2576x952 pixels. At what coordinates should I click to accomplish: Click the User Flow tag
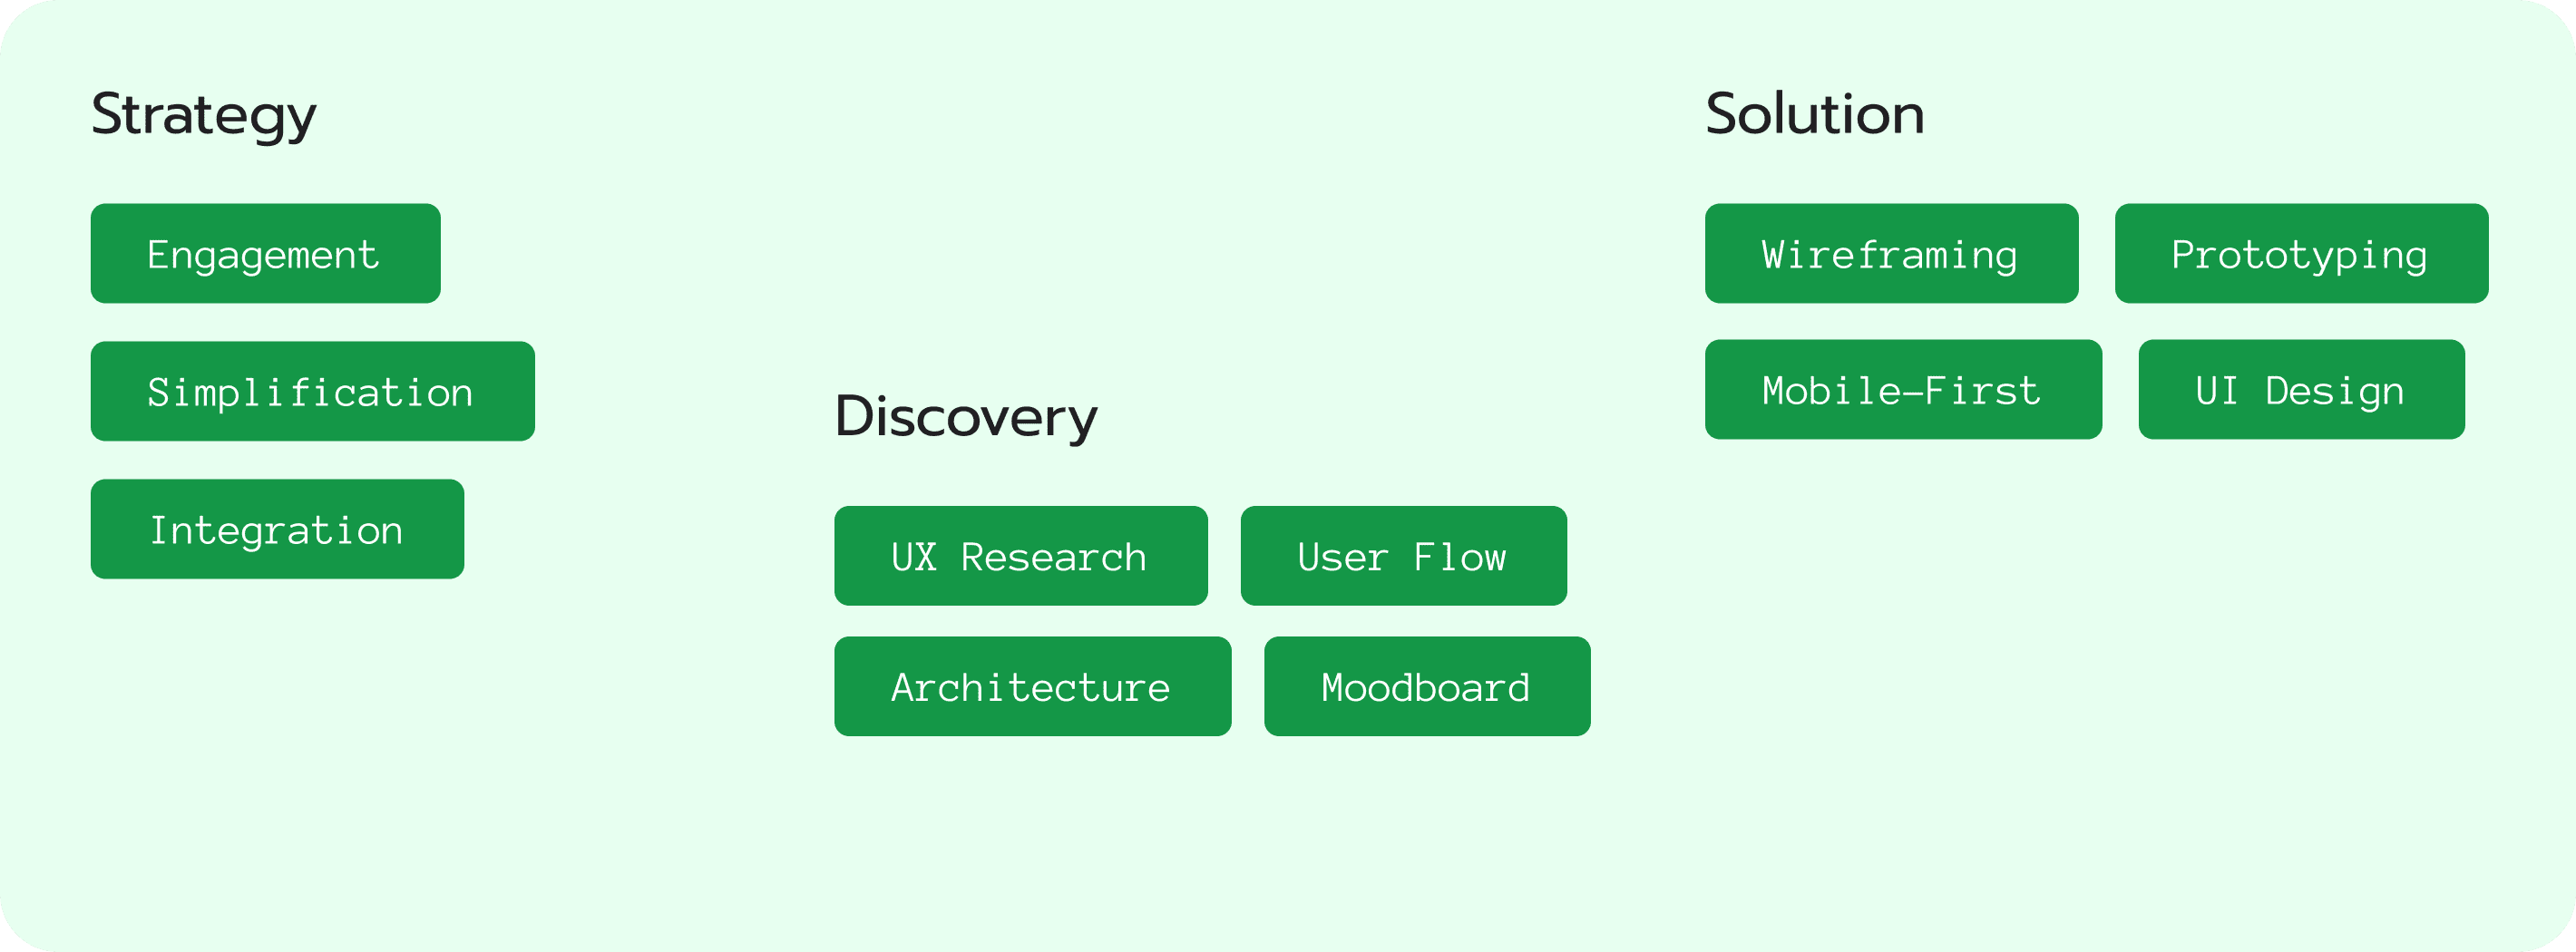tap(1403, 556)
